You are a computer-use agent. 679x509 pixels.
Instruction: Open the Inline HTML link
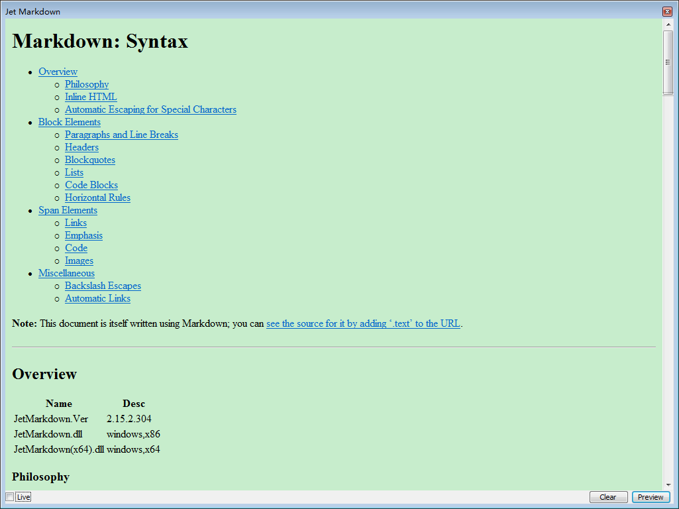tap(90, 97)
